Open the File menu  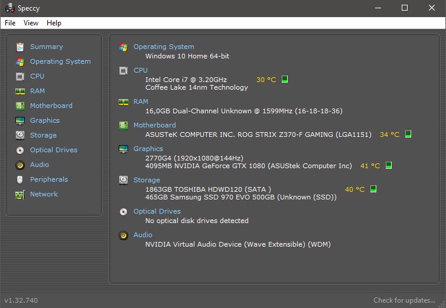point(10,23)
